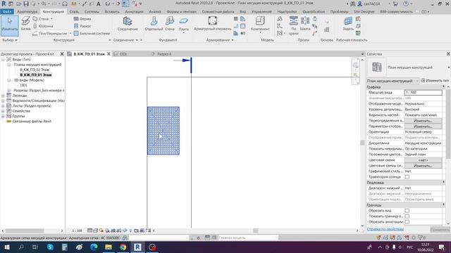Image resolution: width=451 pixels, height=253 pixels.
Task: Click the Задать work plane tool
Action: pos(348,23)
